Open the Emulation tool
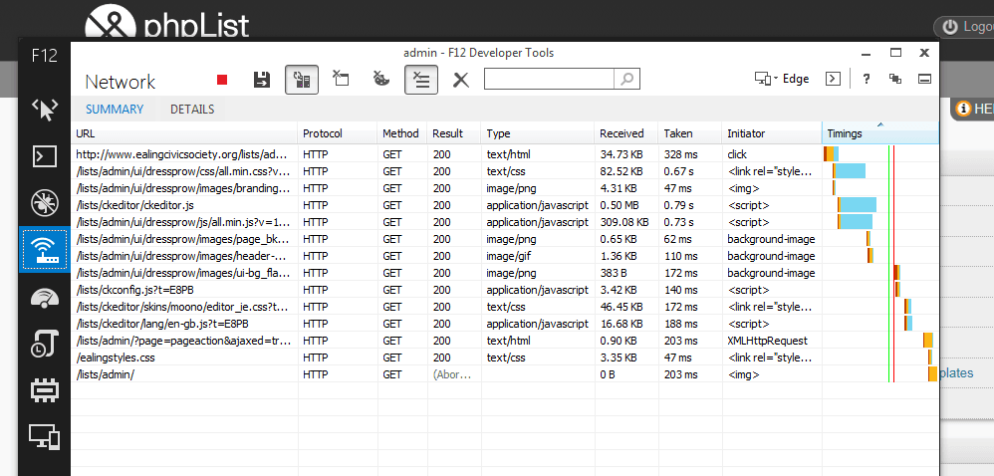 pyautogui.click(x=45, y=437)
